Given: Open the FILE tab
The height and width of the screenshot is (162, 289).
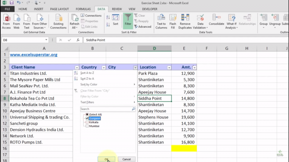Looking at the screenshot, I should pyautogui.click(x=7, y=9).
